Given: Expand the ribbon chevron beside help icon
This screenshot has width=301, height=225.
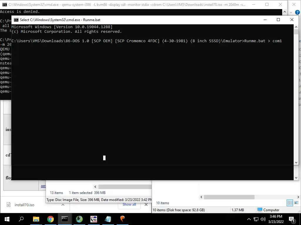Looking at the screenshot, I should click(x=291, y=12).
